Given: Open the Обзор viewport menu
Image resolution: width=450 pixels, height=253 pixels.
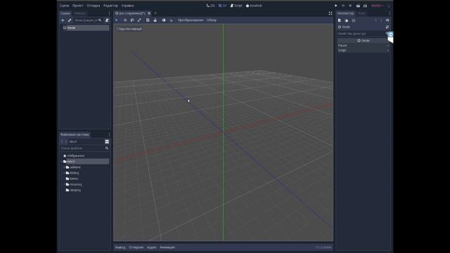Looking at the screenshot, I should coord(212,20).
